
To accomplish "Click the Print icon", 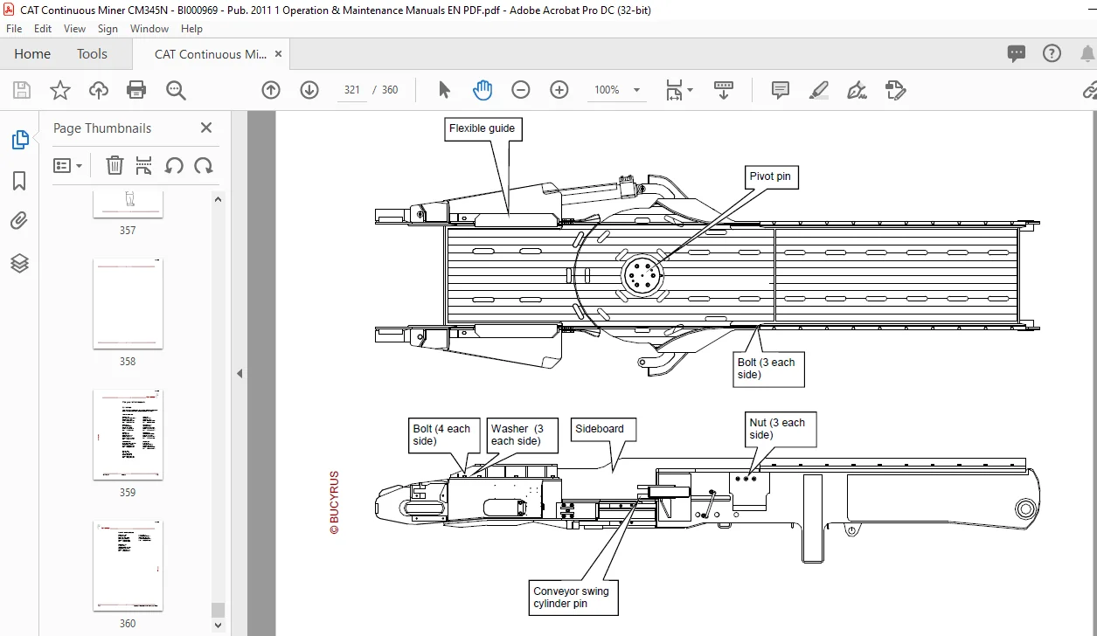I will point(136,90).
